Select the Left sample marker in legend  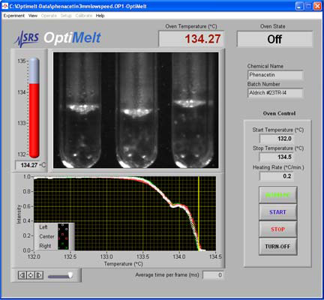tap(63, 227)
